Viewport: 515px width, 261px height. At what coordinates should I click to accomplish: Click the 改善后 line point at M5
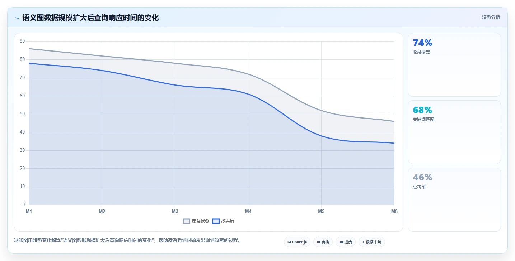[321, 136]
